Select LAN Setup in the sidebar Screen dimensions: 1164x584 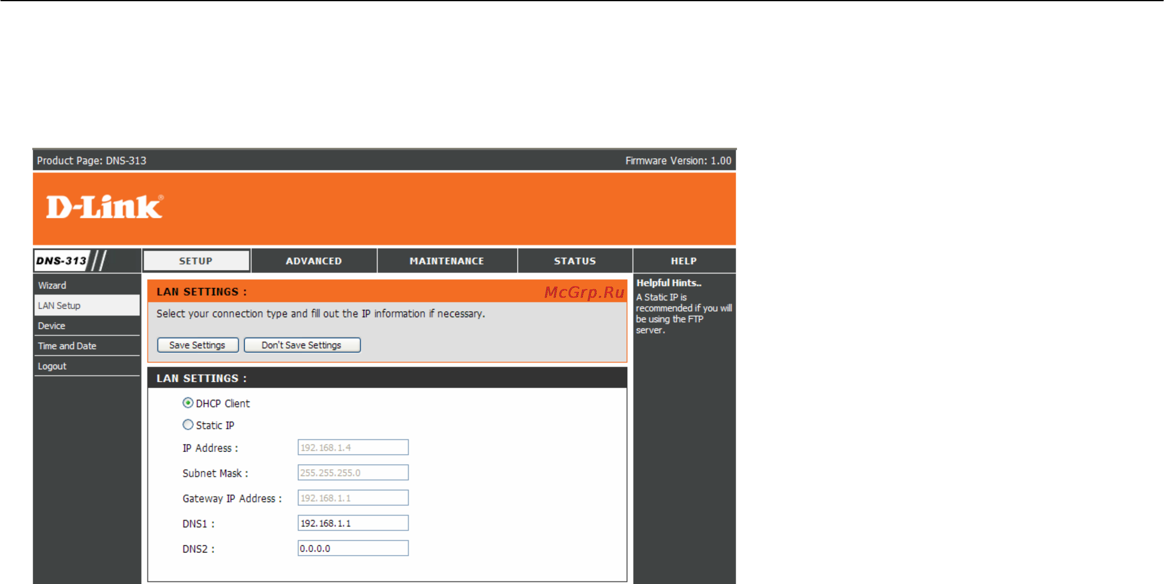point(87,306)
